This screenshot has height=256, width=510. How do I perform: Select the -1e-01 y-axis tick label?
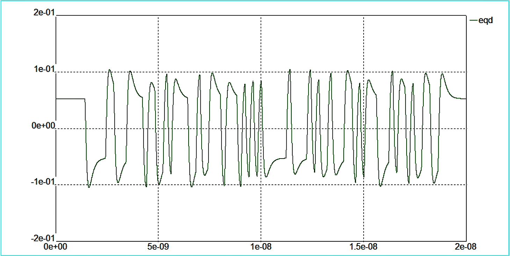(43, 182)
